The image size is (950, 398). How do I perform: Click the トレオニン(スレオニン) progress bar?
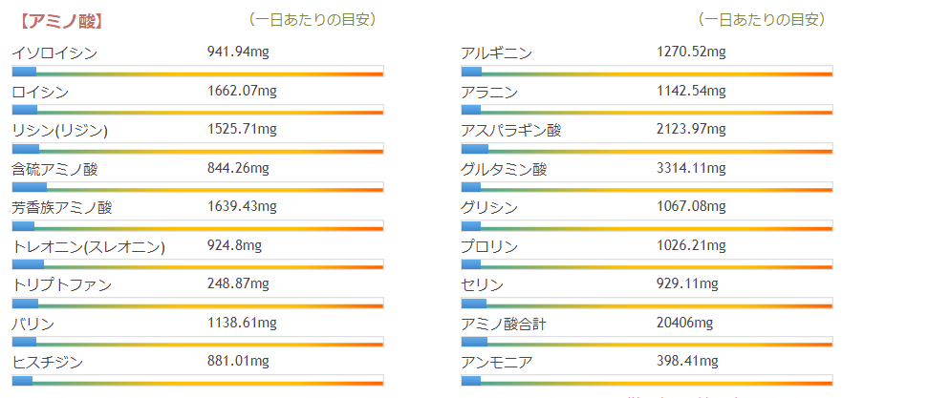(x=197, y=264)
